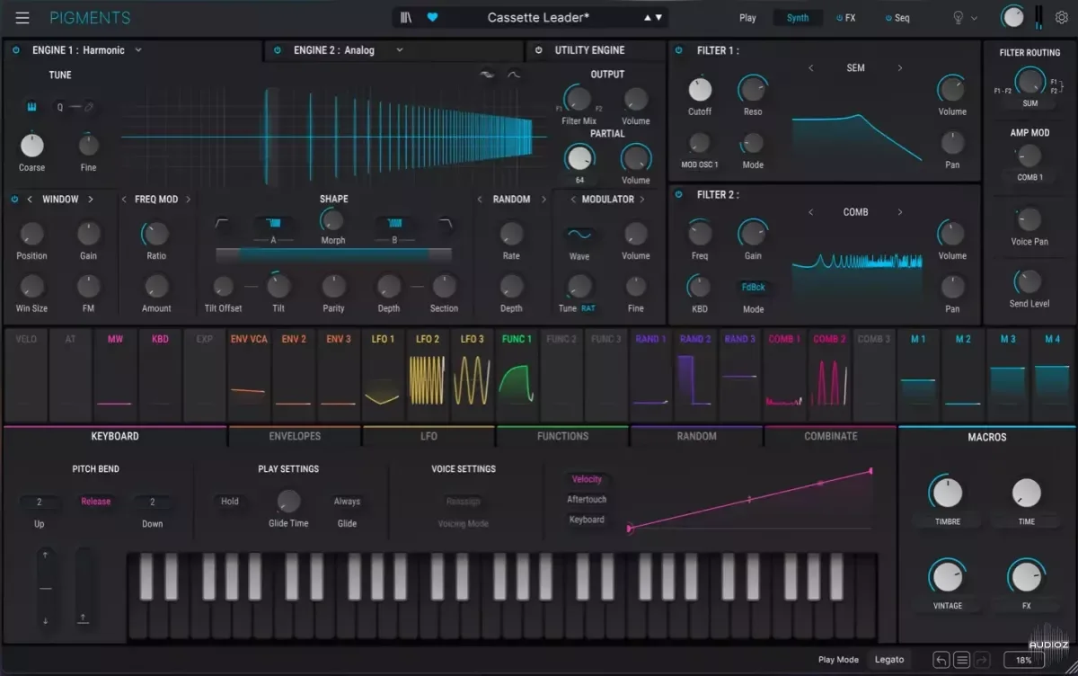Click the right shape slope icon

pos(445,224)
